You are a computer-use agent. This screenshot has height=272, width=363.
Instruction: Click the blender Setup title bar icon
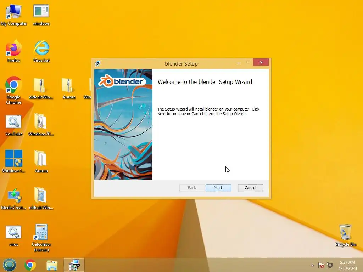click(98, 63)
